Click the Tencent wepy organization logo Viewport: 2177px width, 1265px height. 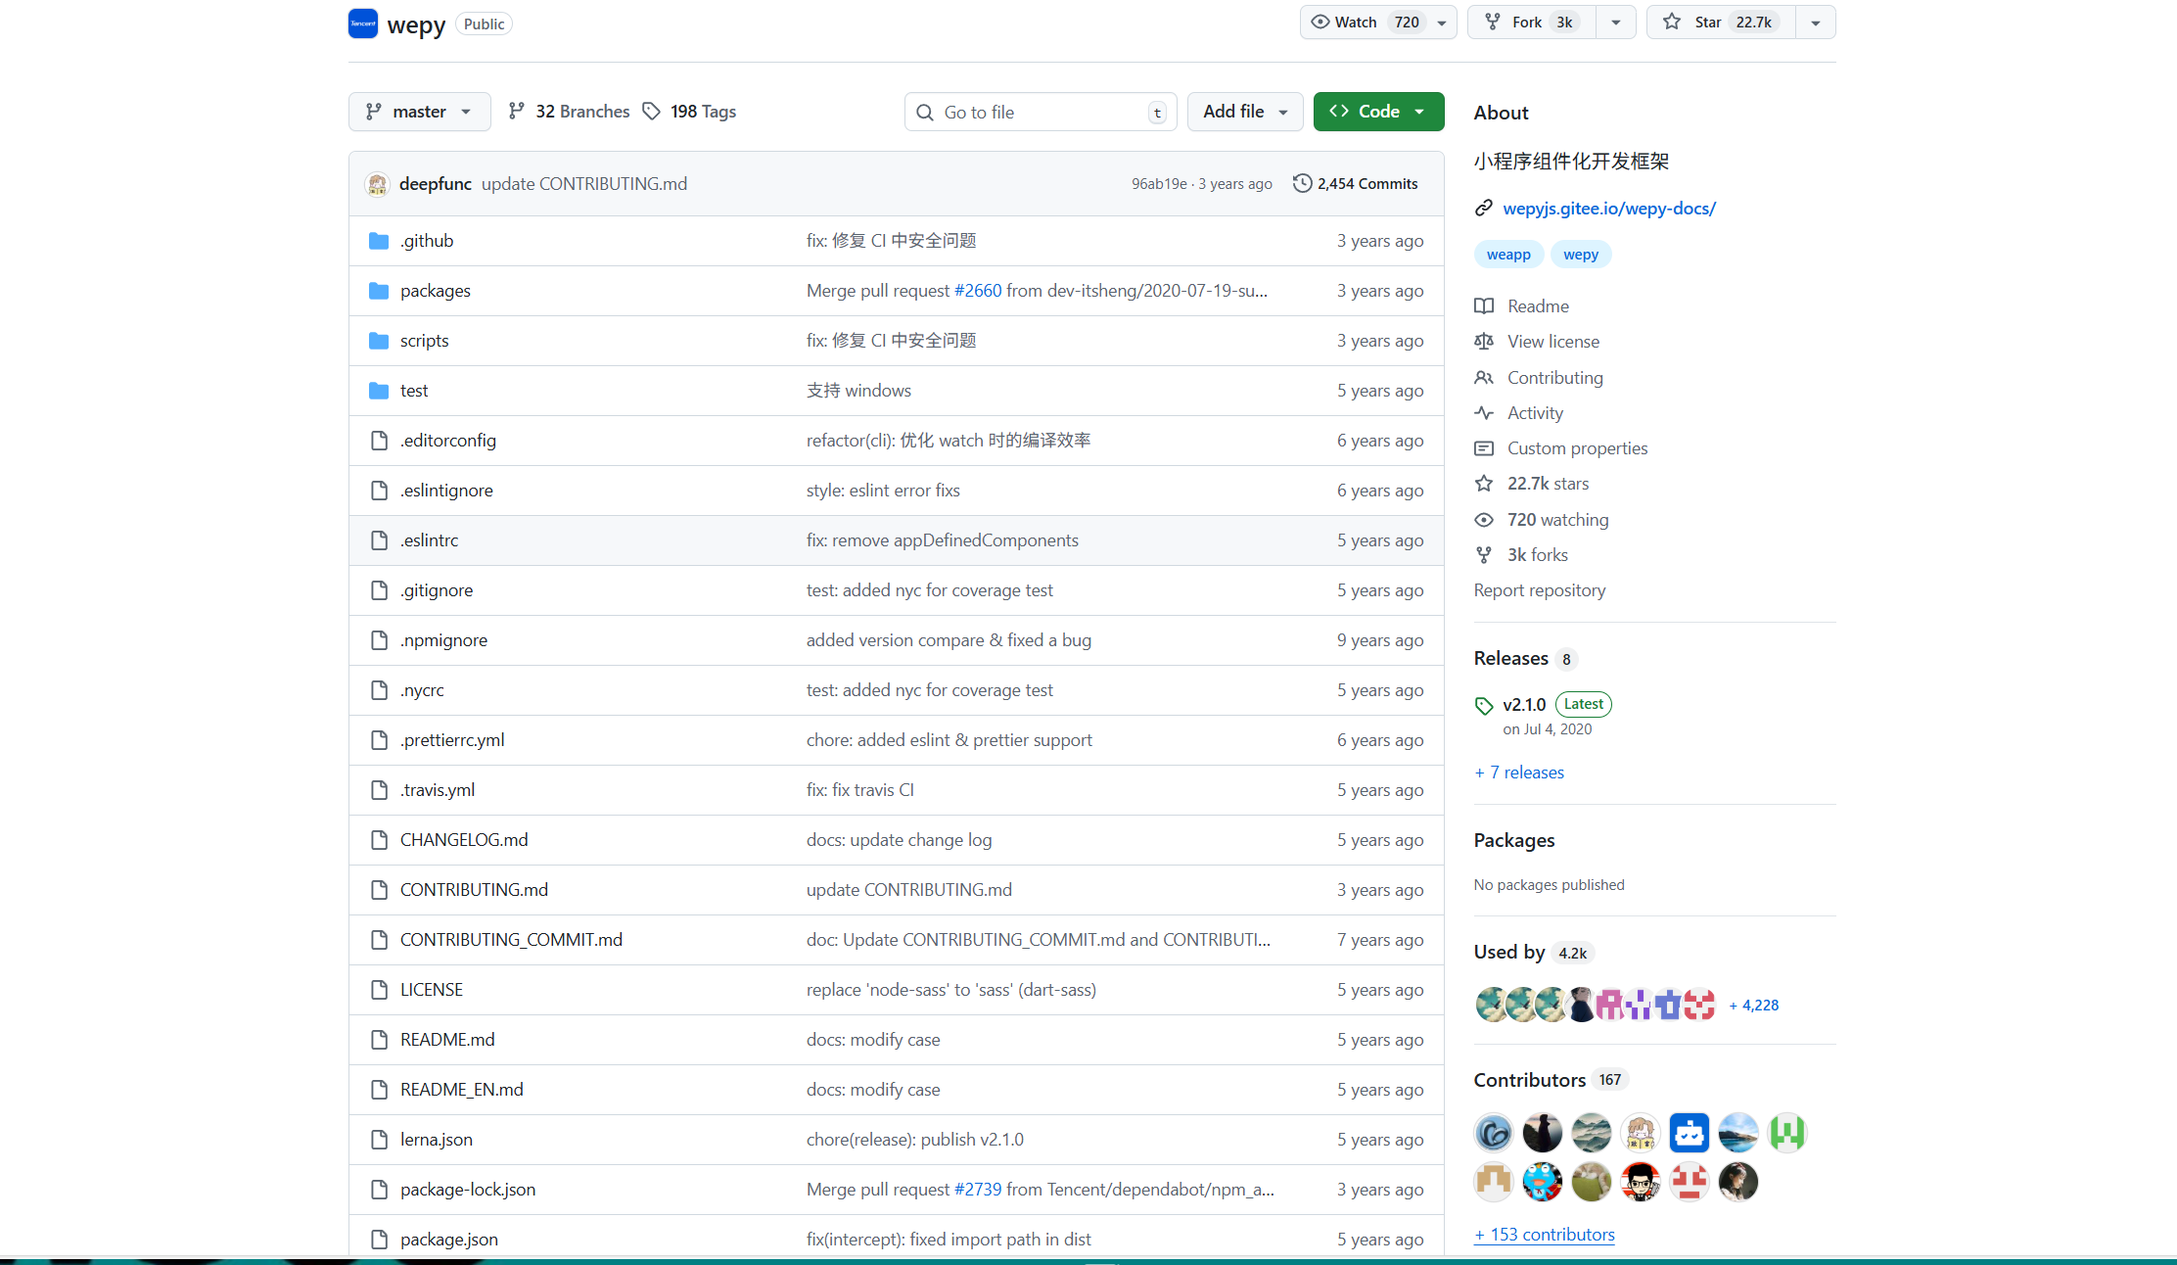(x=363, y=23)
